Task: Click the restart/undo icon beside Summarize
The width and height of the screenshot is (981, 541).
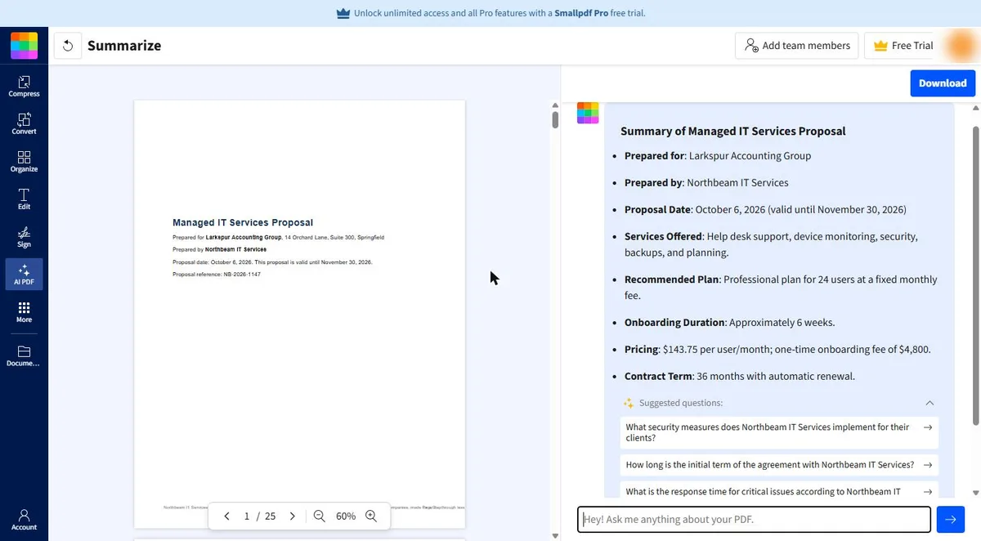Action: click(68, 46)
